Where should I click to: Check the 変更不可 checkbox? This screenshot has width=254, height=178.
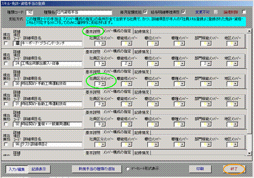coord(215,12)
